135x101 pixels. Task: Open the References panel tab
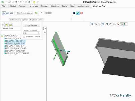pyautogui.click(x=15, y=20)
